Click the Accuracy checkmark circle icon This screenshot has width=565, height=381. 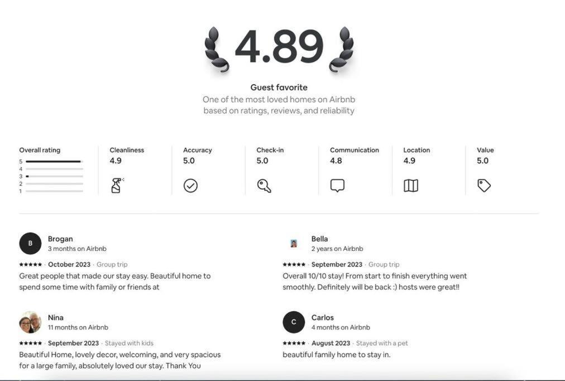(x=190, y=186)
